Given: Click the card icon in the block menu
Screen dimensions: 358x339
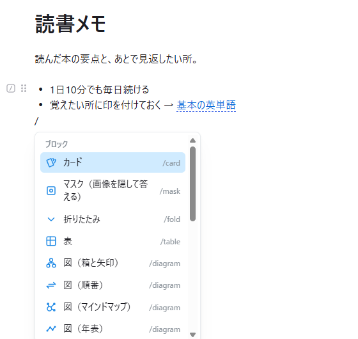Looking at the screenshot, I should 51,162.
